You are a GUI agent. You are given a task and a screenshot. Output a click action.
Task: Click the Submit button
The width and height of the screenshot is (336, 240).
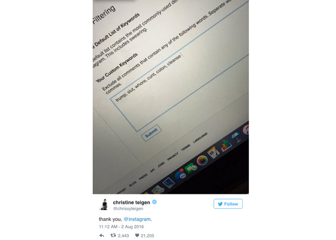[151, 133]
